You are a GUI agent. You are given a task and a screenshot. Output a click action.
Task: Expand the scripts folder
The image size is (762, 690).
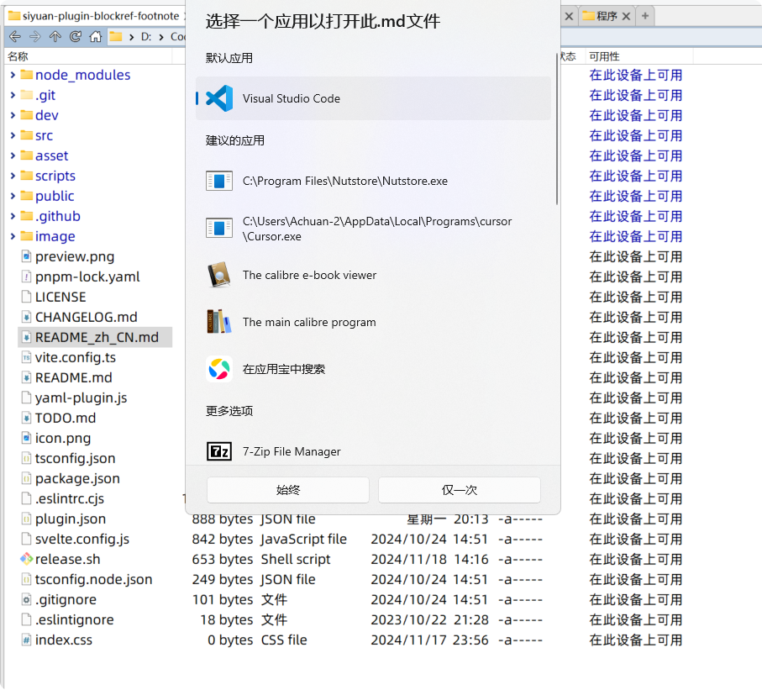[13, 176]
